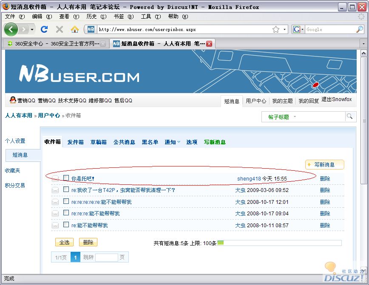
Task: Expand the 帖子标题 search type dropdown
Action: (x=295, y=117)
